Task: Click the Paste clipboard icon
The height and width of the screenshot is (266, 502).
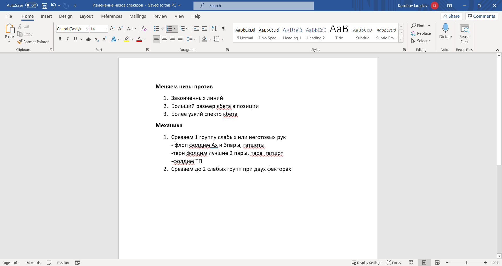Action: tap(9, 29)
